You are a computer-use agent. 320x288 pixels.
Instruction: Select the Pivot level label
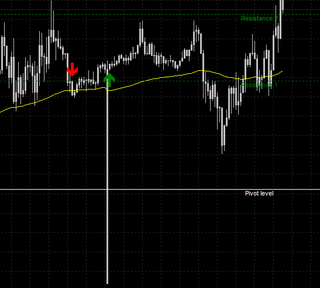click(x=259, y=193)
